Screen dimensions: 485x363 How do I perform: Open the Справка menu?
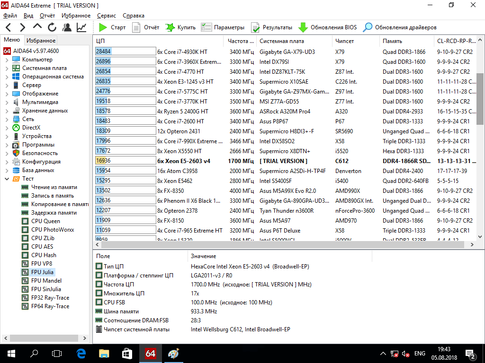click(133, 16)
